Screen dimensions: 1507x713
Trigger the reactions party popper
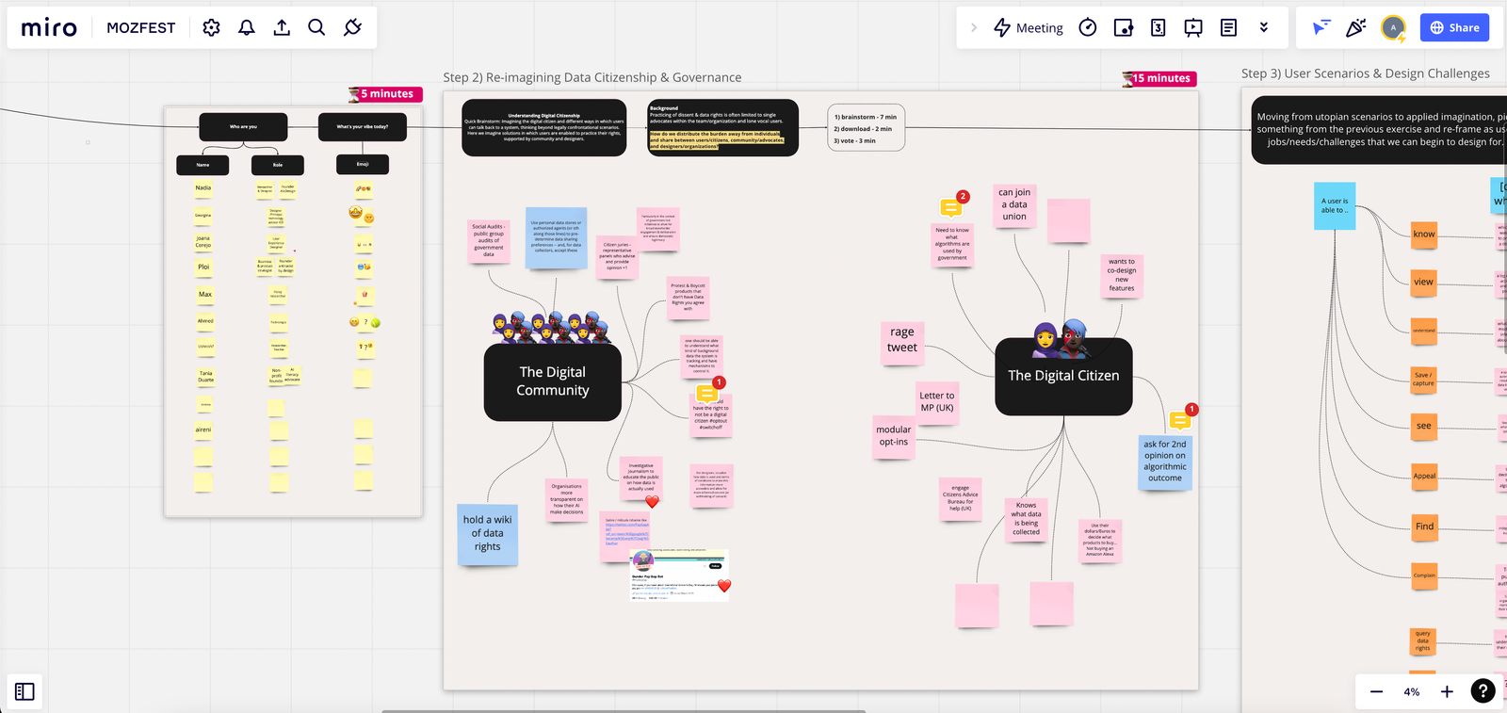(x=1356, y=28)
